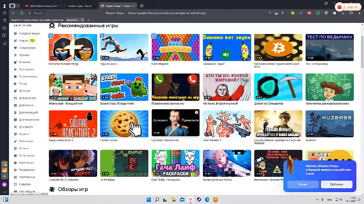
Task: Open the Бабл Шарики game thumbnail
Action: (x=176, y=48)
